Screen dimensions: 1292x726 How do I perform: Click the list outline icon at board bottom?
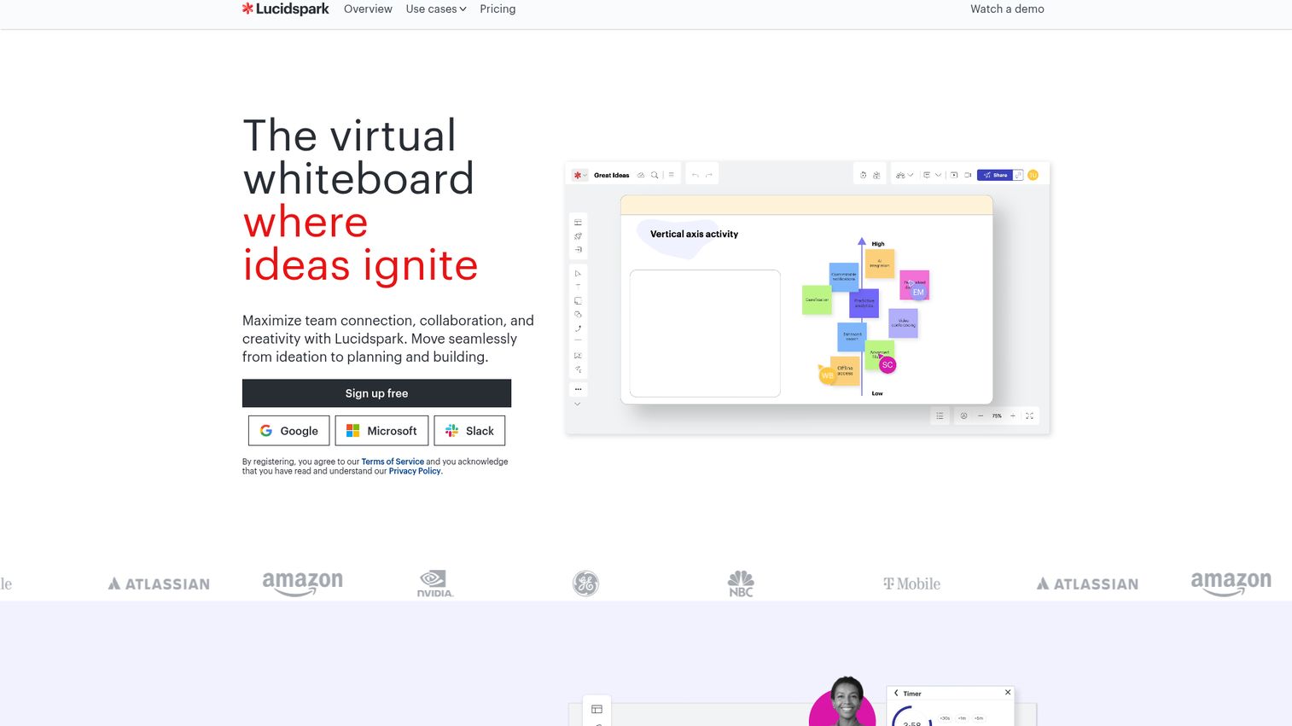point(940,415)
